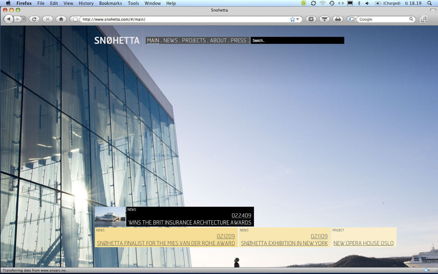Click the green house menu bar icon
438x274 pixels.
304,3
